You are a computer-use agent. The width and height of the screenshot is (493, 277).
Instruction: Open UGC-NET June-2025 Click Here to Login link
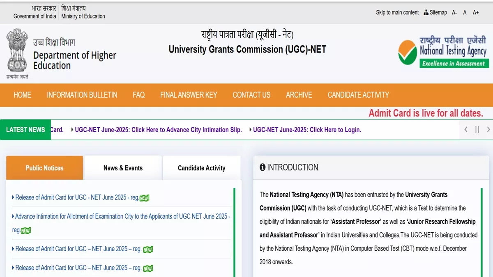[307, 130]
